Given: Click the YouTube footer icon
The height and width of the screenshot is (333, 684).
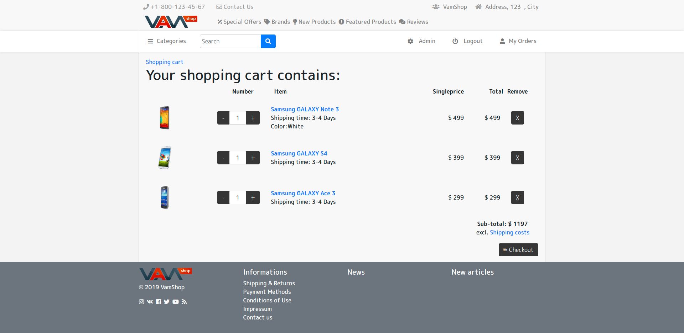Looking at the screenshot, I should pos(176,302).
